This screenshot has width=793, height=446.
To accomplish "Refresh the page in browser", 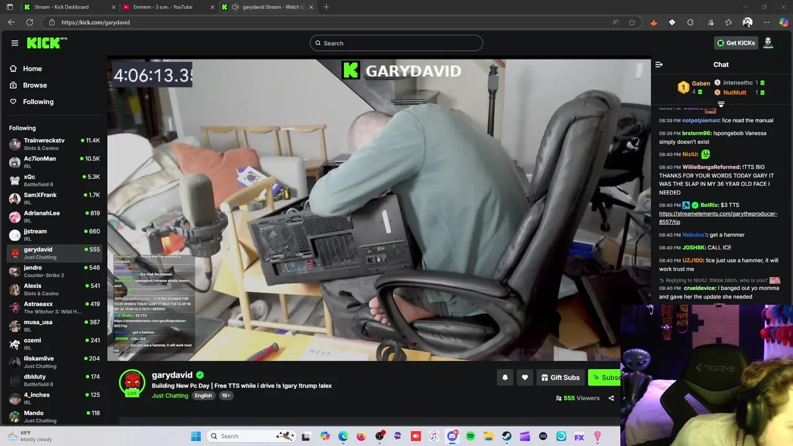I will coord(30,22).
